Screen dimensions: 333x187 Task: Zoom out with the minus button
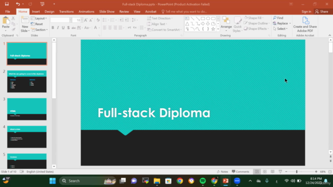286,171
